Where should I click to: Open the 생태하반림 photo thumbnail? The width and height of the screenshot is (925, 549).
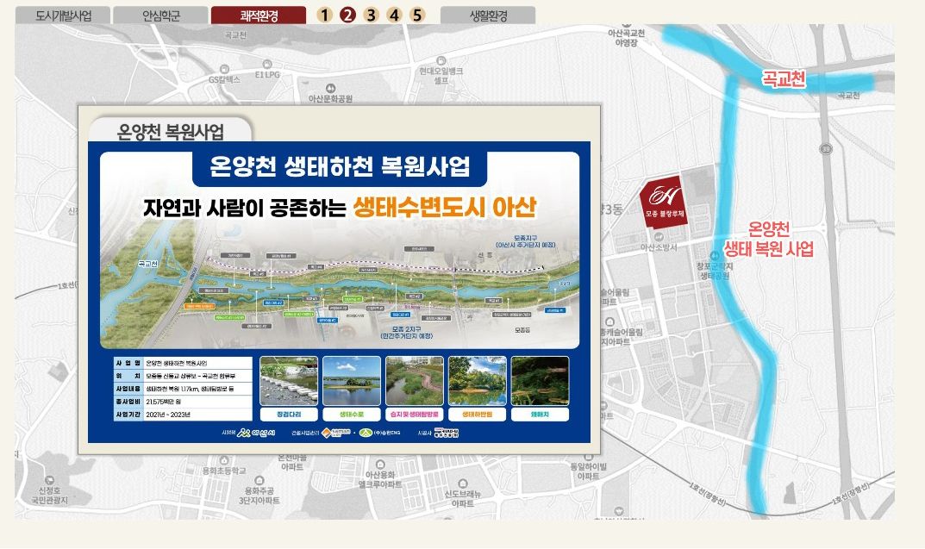(x=478, y=381)
